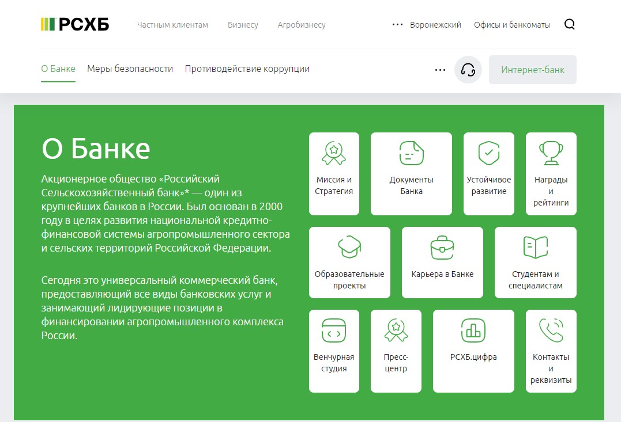The width and height of the screenshot is (621, 422).
Task: Select the Венчурная студия code icon
Action: click(x=334, y=330)
